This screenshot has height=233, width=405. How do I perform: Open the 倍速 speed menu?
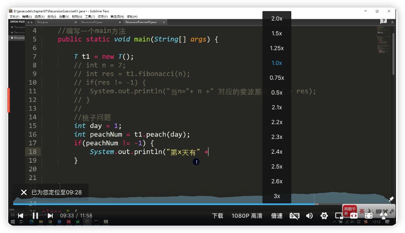[x=277, y=216]
